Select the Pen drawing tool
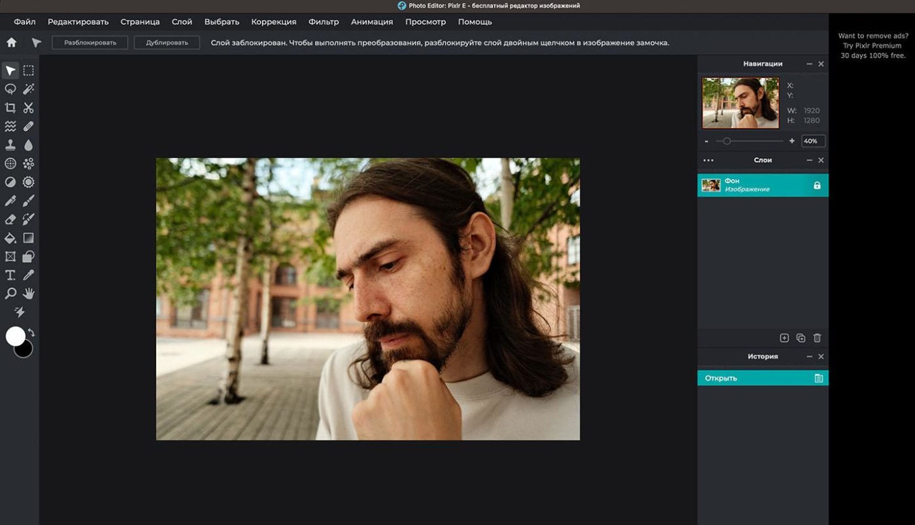This screenshot has width=915, height=525. coord(10,201)
